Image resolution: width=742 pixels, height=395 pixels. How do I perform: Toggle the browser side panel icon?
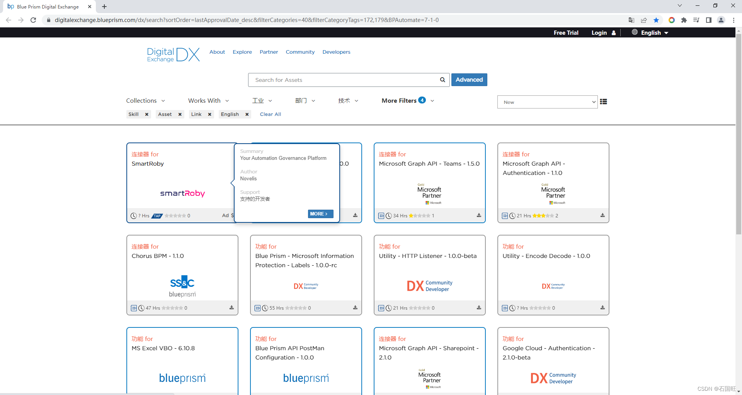point(709,20)
